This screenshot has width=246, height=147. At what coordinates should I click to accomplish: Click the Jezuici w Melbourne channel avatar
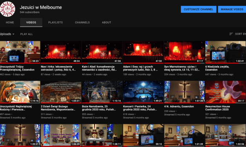tap(7, 9)
